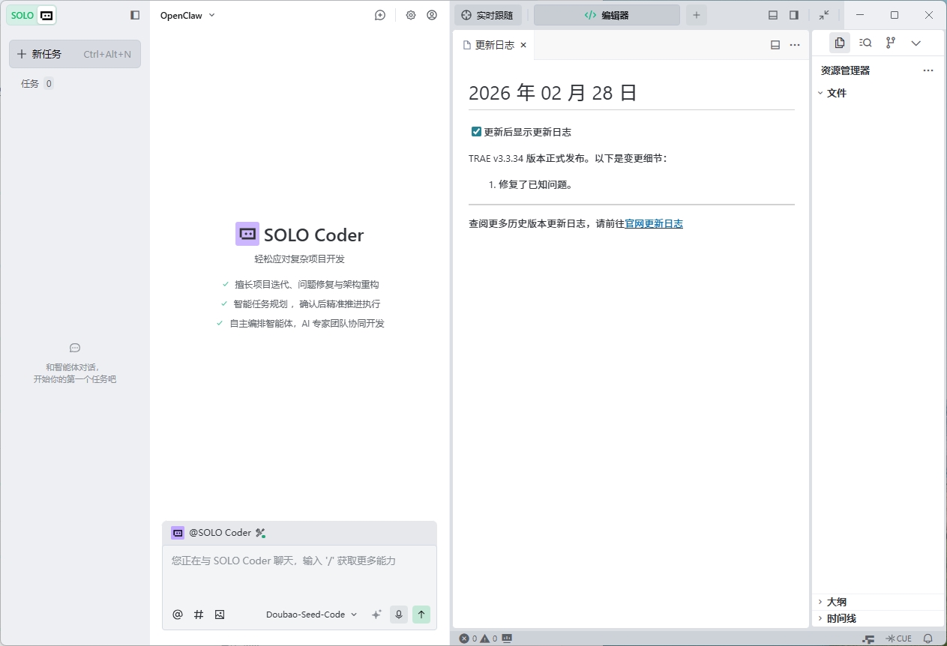Collapse the left sidebar panel toggle

135,15
